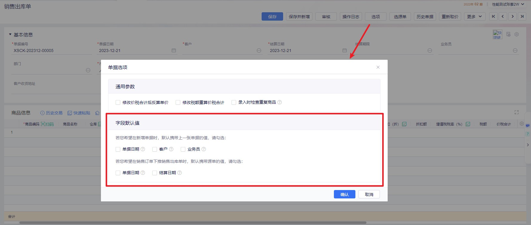Image resolution: width=531 pixels, height=225 pixels.
Task: Close the 单据选项 dialog with X
Action: point(378,67)
